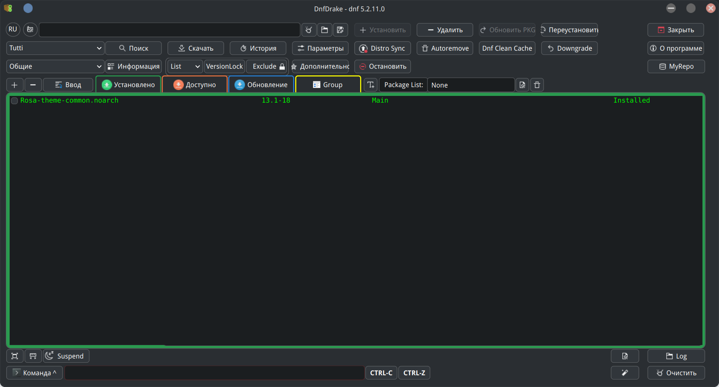This screenshot has height=387, width=719.
Task: Click the text-plus icon before Package List
Action: point(371,85)
